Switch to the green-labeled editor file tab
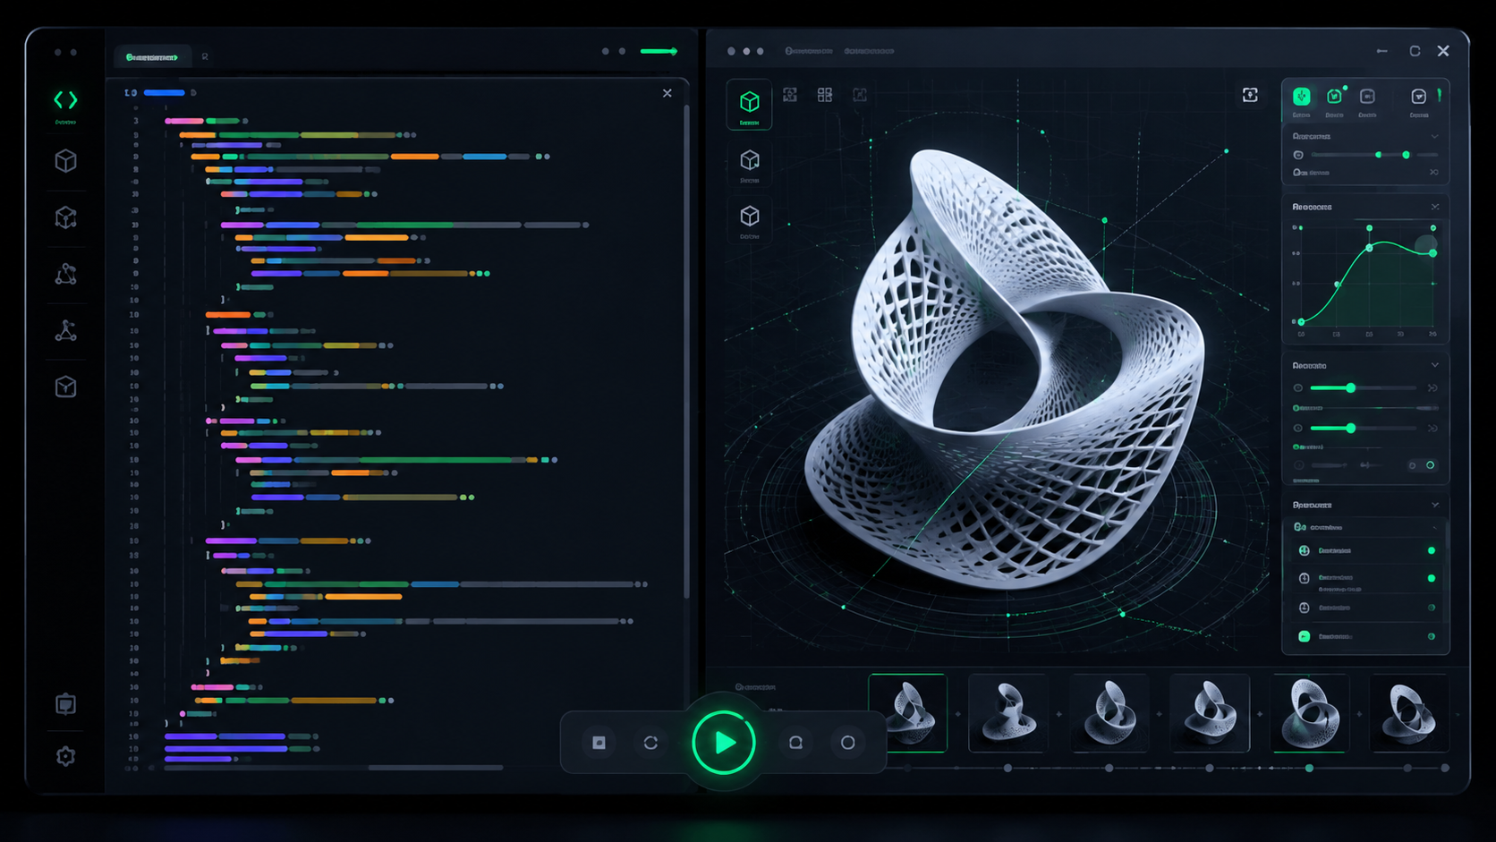The height and width of the screenshot is (842, 1496). coord(152,57)
